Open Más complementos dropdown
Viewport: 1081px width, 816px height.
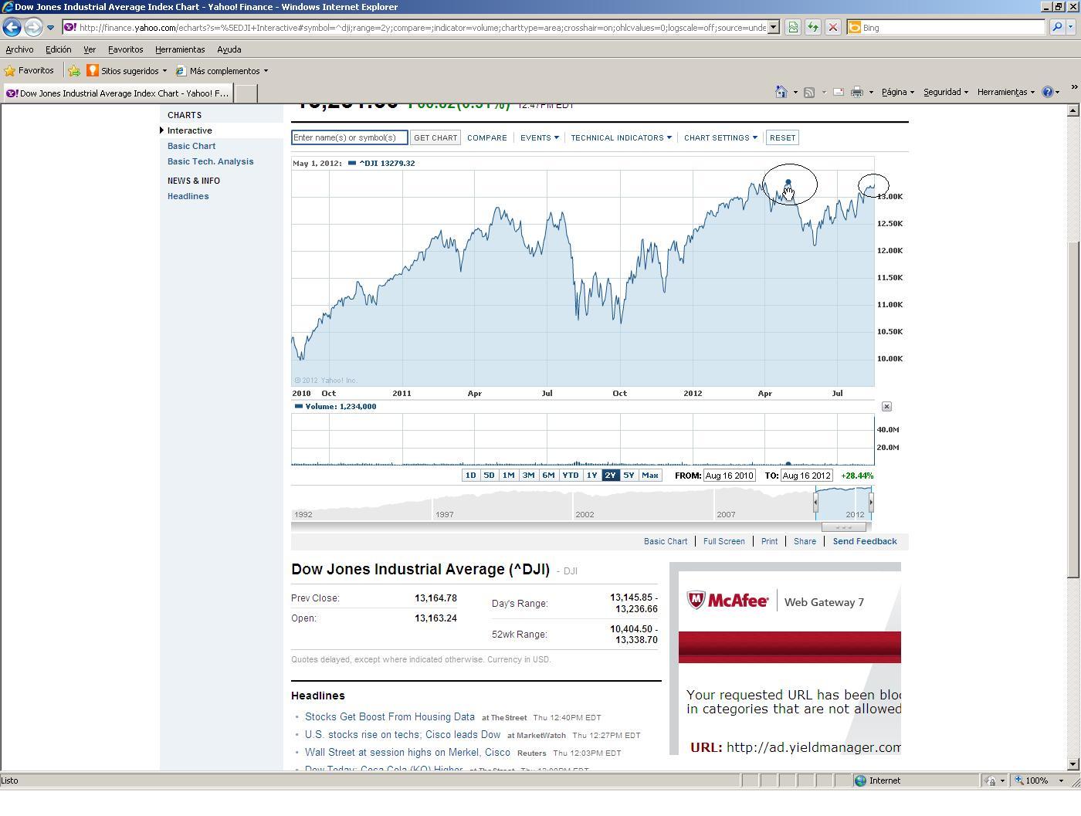(x=222, y=71)
